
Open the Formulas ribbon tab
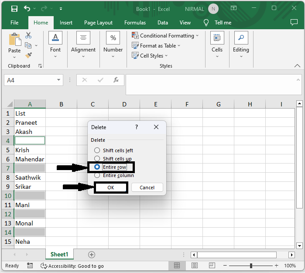135,23
